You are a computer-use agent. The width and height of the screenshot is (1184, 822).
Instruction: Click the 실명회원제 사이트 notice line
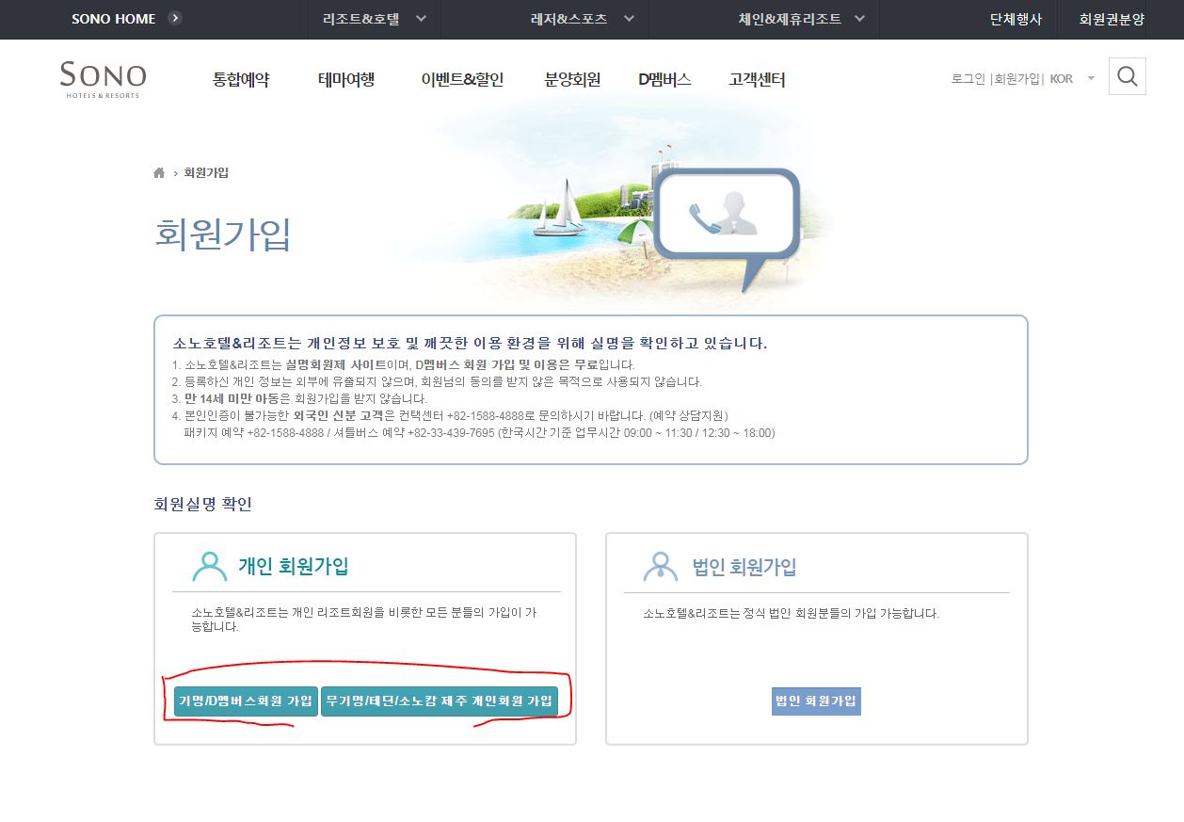403,364
